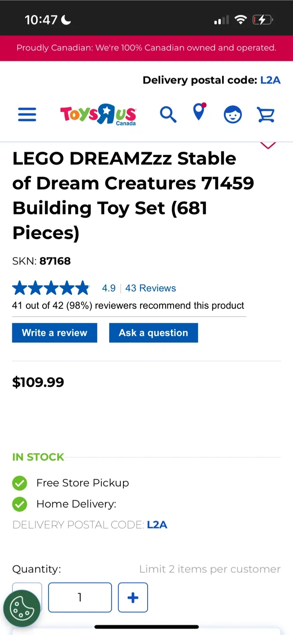Click the Free Store Pickup checkmark icon
293x635 pixels.
pyautogui.click(x=20, y=483)
